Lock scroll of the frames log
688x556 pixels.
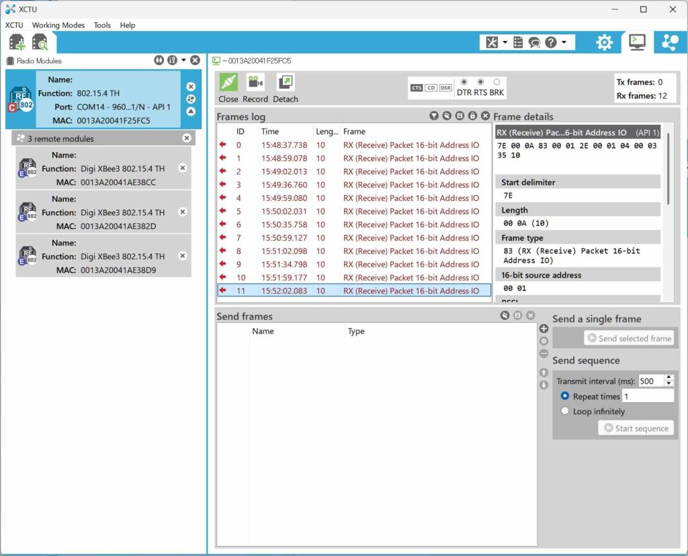coord(472,116)
